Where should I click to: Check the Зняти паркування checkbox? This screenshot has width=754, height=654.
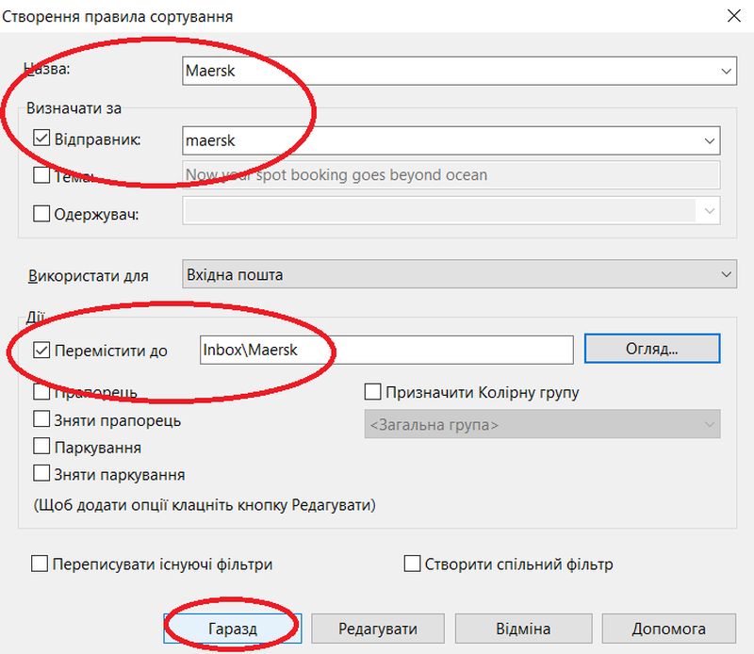[x=41, y=474]
